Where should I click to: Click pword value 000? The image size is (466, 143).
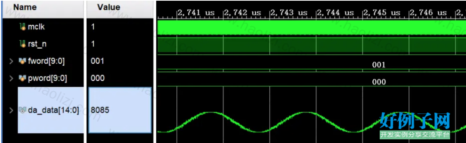[x=97, y=78]
